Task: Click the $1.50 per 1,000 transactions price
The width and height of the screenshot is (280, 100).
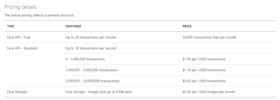Action: click(204, 59)
